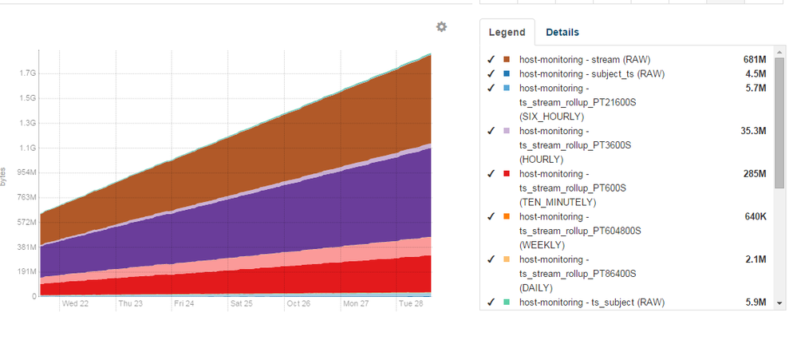The width and height of the screenshot is (797, 344).
Task: Click the legend scrollbar down arrow
Action: [779, 303]
